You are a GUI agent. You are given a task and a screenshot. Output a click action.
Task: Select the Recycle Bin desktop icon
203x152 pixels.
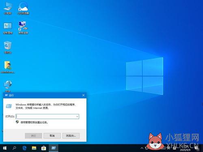coord(8,47)
